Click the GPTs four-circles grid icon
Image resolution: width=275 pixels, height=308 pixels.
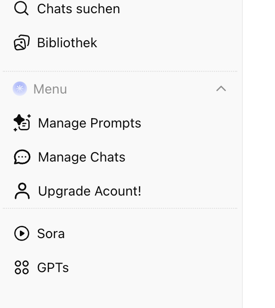(22, 267)
